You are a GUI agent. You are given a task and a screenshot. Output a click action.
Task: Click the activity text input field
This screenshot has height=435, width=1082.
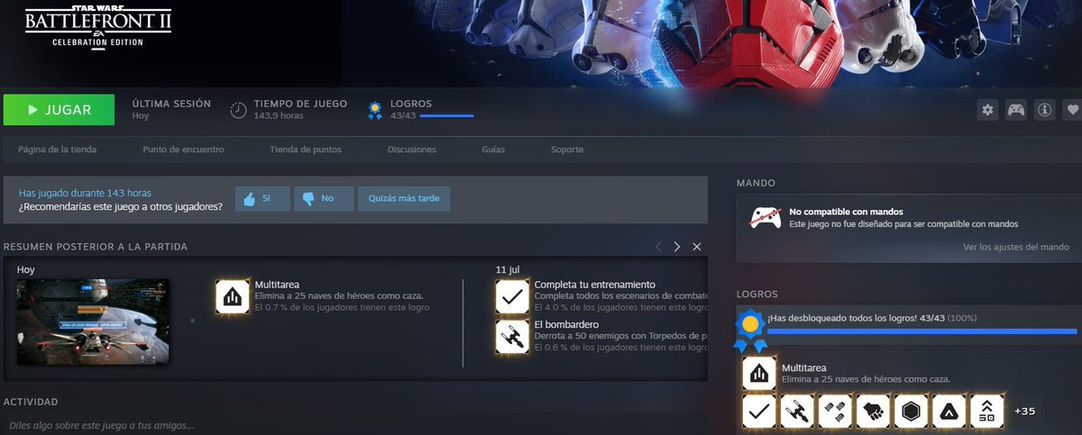pos(353,426)
